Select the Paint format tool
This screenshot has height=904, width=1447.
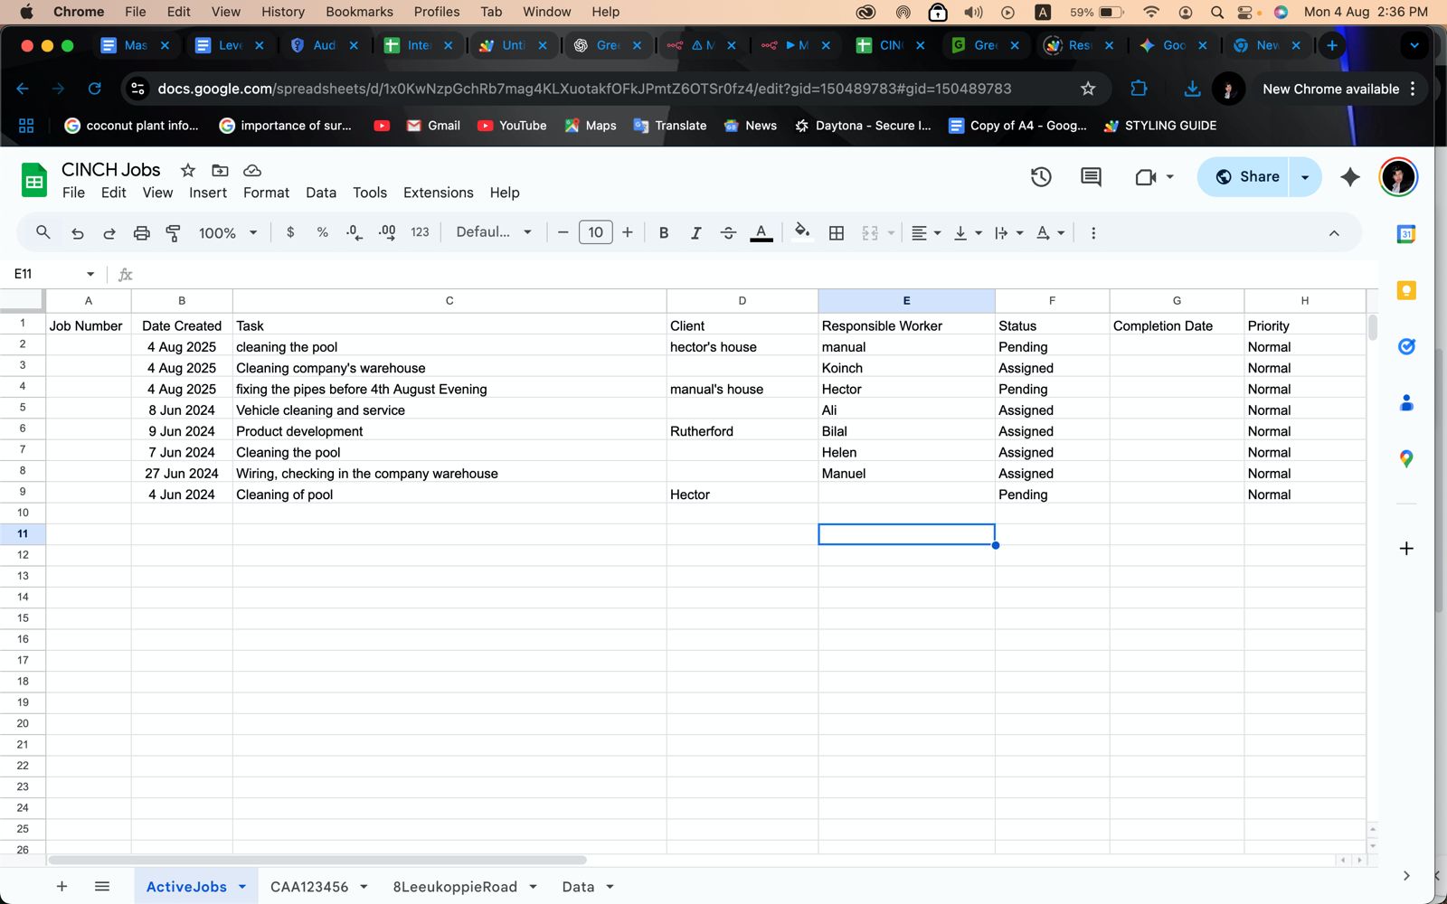pos(173,232)
